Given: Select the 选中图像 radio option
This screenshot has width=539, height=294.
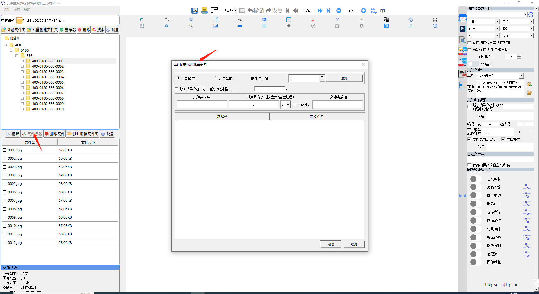Looking at the screenshot, I should 216,78.
